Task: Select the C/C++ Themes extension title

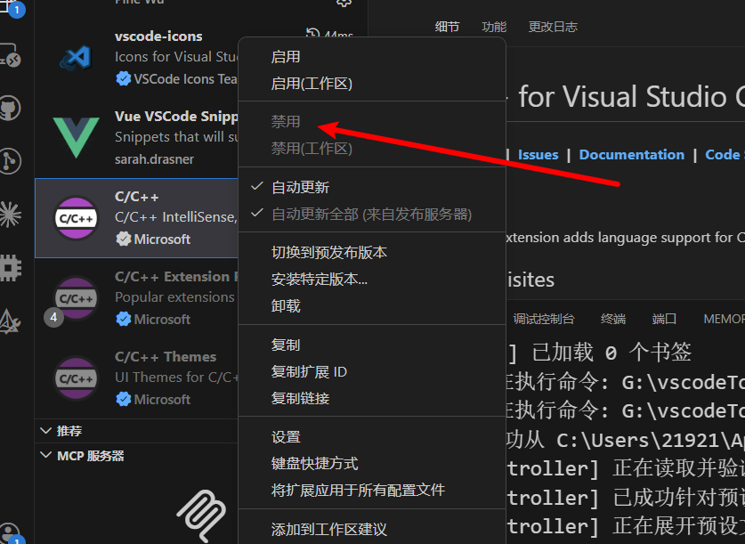Action: pos(166,357)
